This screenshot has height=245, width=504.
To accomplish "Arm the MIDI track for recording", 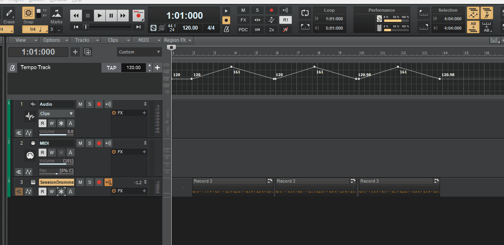I will click(99, 143).
